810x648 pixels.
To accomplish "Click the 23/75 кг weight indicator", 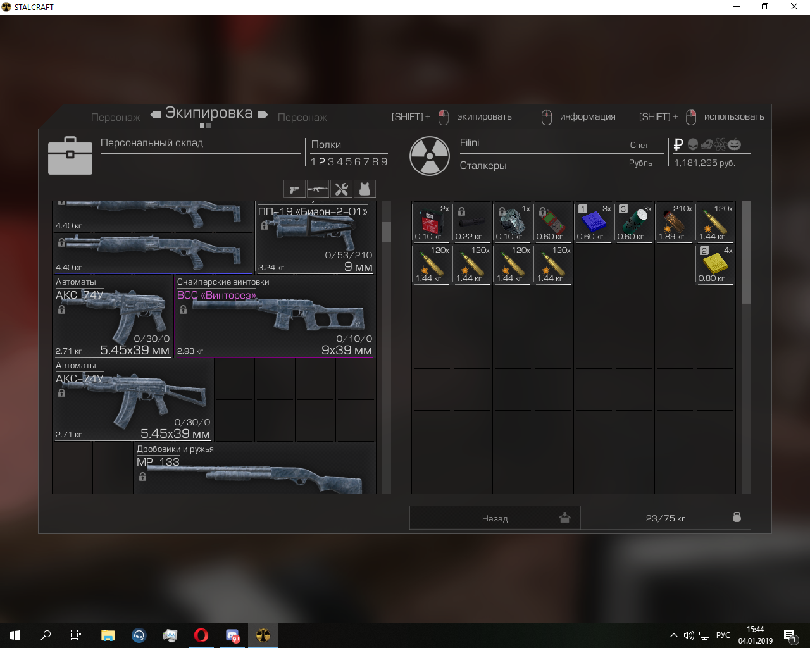I will click(665, 518).
